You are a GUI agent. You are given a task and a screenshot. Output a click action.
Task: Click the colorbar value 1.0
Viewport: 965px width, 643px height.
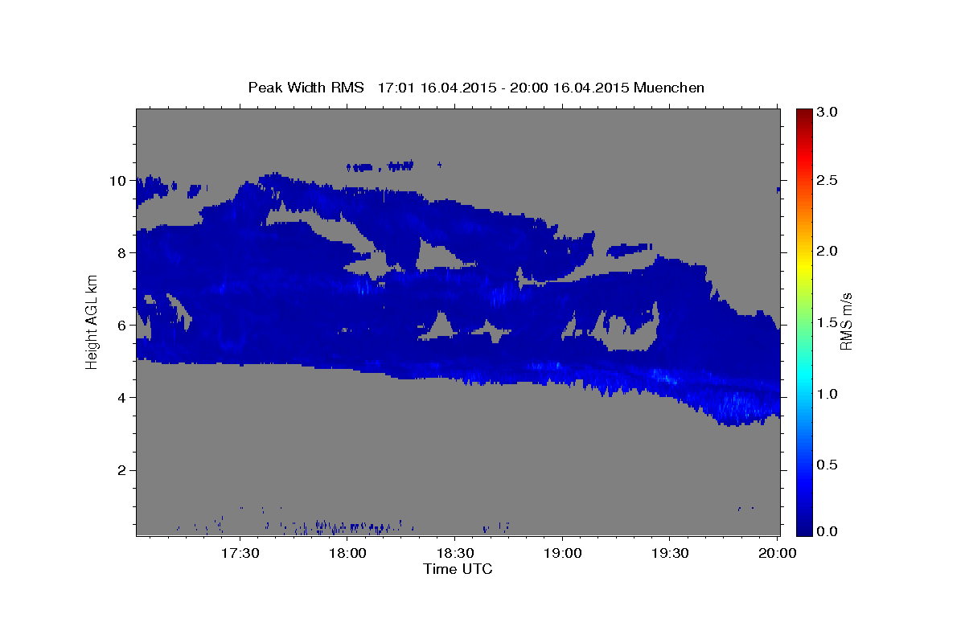827,394
